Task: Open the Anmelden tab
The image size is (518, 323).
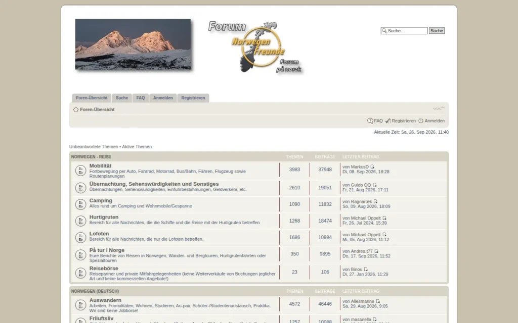Action: [x=163, y=98]
